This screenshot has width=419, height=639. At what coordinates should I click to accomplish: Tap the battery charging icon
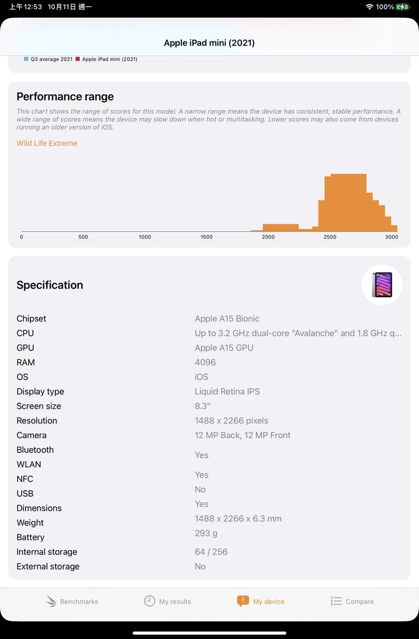coord(403,7)
